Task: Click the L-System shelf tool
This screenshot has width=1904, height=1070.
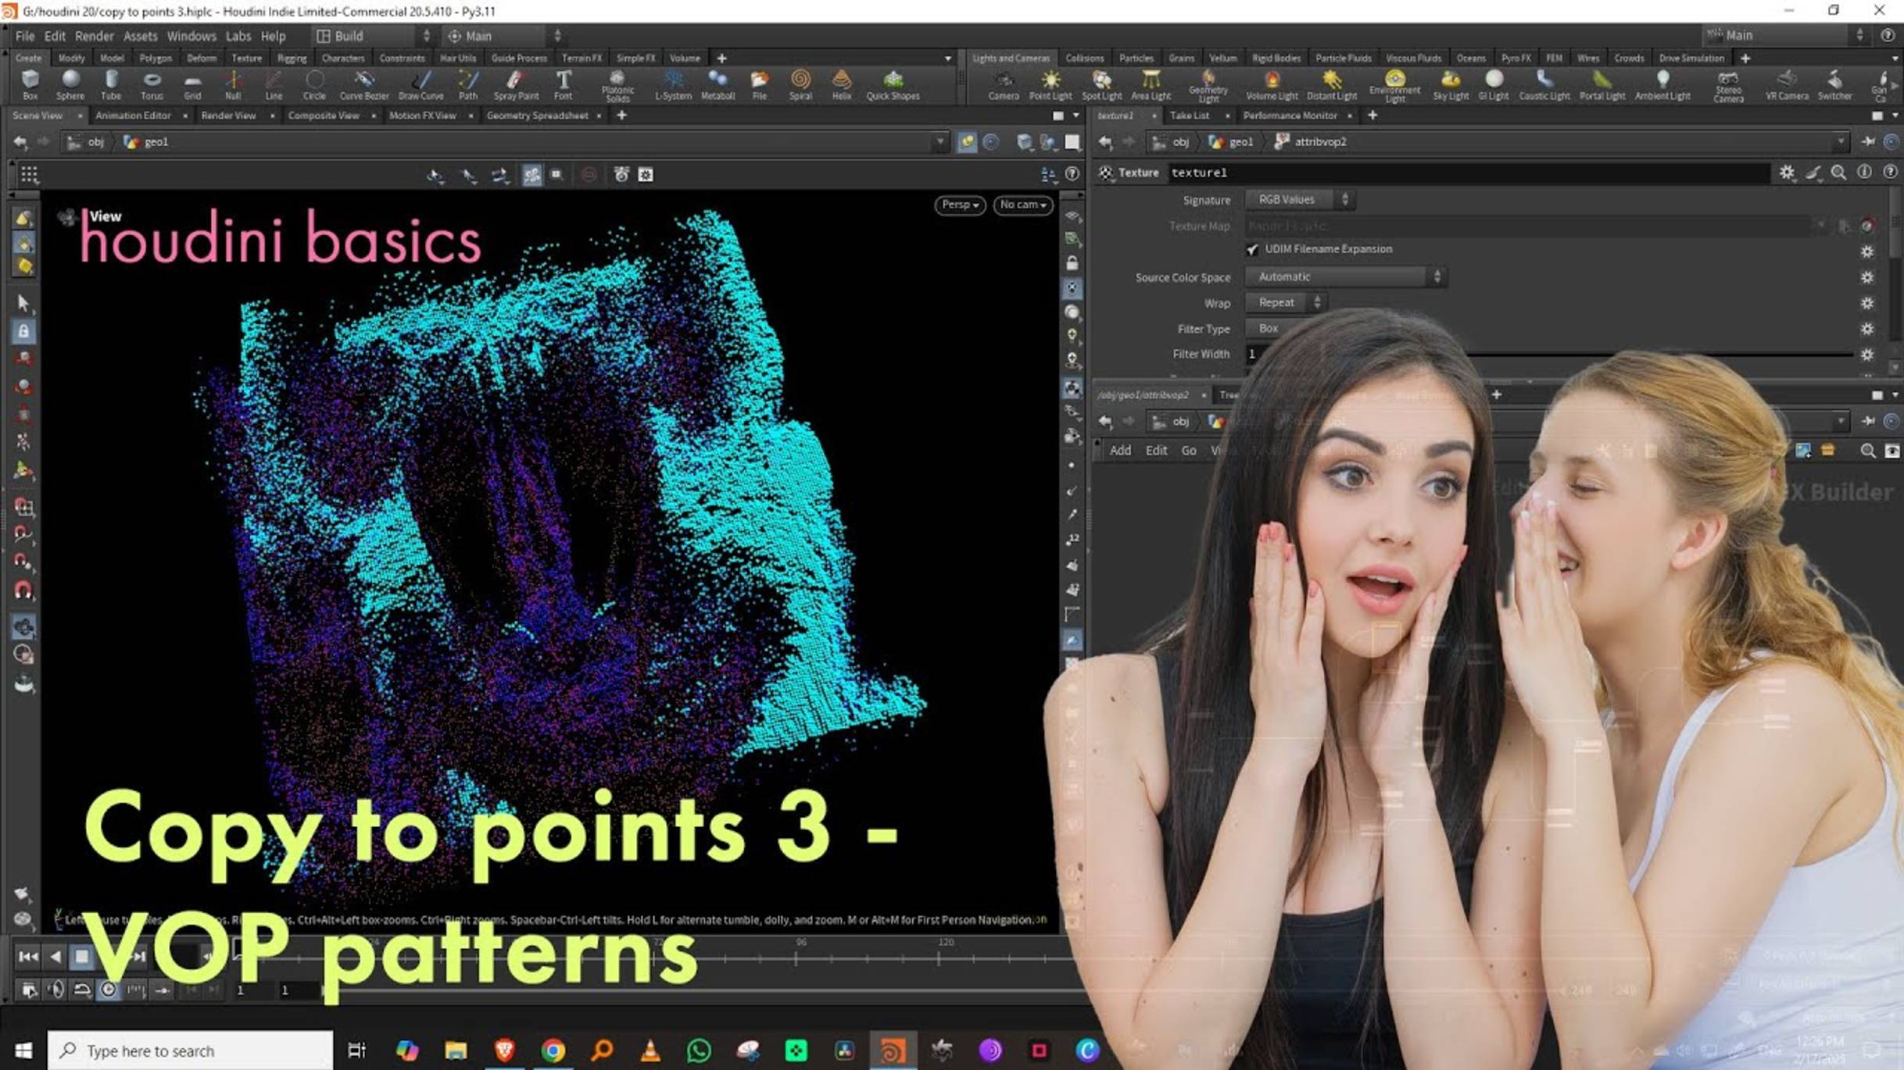Action: click(673, 84)
